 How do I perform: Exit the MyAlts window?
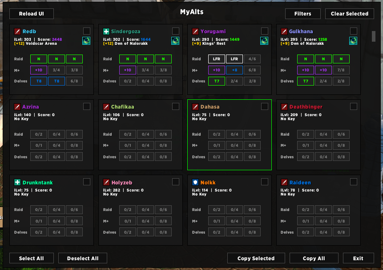pyautogui.click(x=359, y=258)
